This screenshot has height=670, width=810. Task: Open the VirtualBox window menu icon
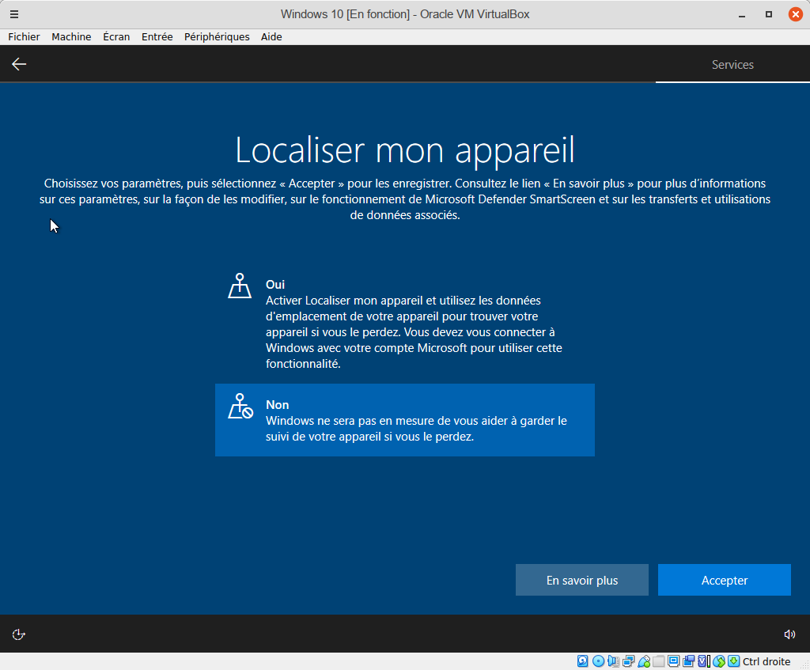14,14
